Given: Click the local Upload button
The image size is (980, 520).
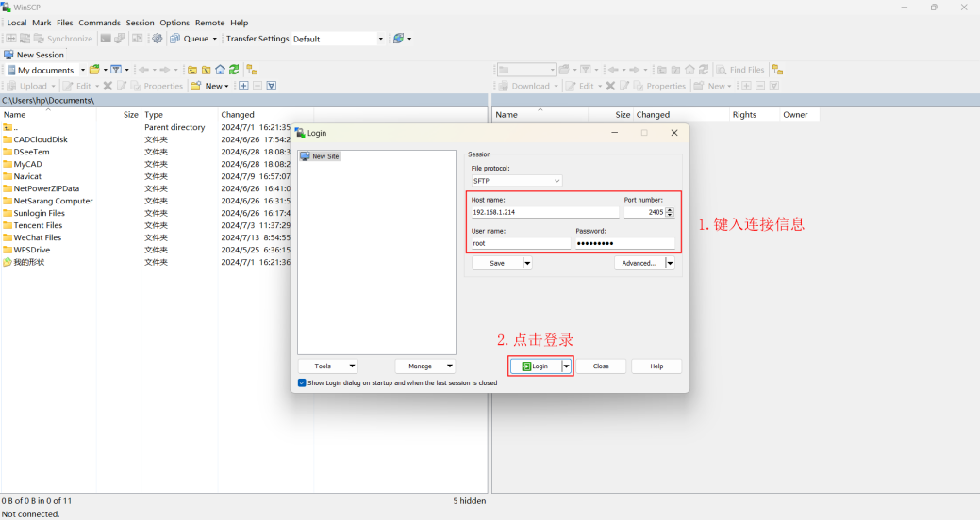Looking at the screenshot, I should click(x=26, y=86).
